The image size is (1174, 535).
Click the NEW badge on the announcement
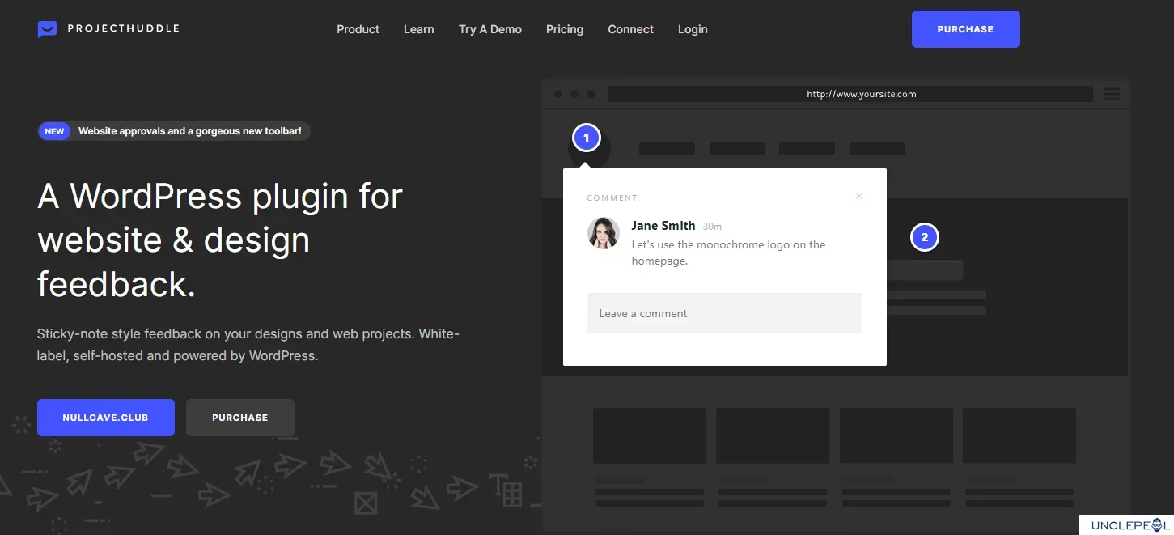(54, 131)
